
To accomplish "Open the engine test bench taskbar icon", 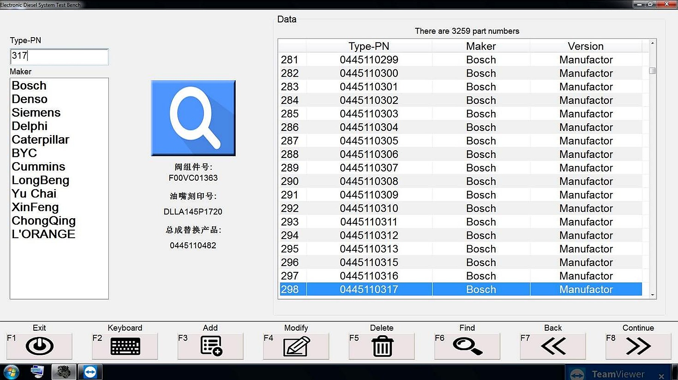I will (64, 372).
